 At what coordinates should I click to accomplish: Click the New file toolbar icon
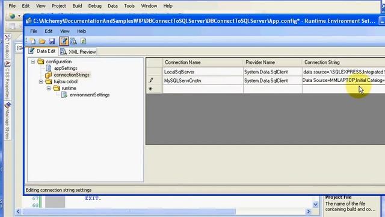(x=33, y=41)
